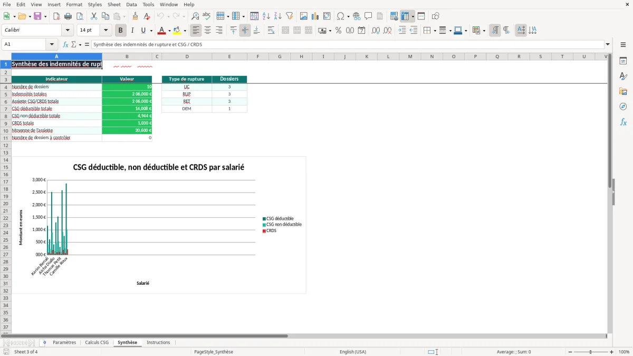633x356 pixels.
Task: Insert an image
Action: (304, 16)
